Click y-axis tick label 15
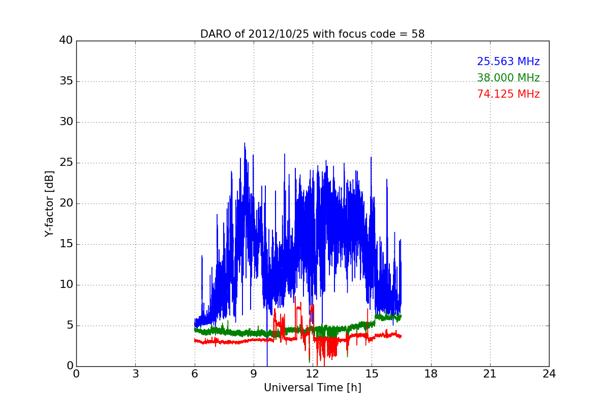 [x=66, y=244]
